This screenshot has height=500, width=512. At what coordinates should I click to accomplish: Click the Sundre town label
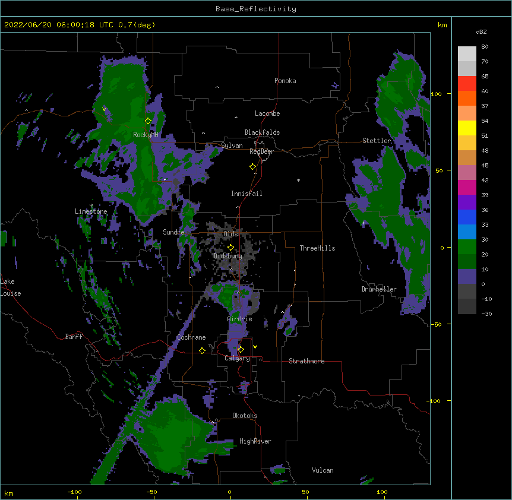pos(173,232)
